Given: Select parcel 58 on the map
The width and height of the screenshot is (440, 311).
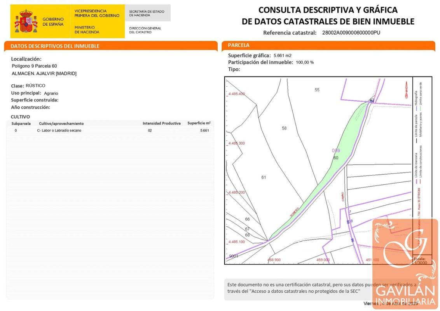Looking at the screenshot, I should (x=284, y=128).
